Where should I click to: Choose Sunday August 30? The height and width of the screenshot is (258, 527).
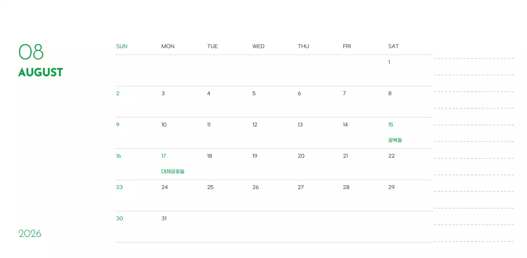point(119,218)
